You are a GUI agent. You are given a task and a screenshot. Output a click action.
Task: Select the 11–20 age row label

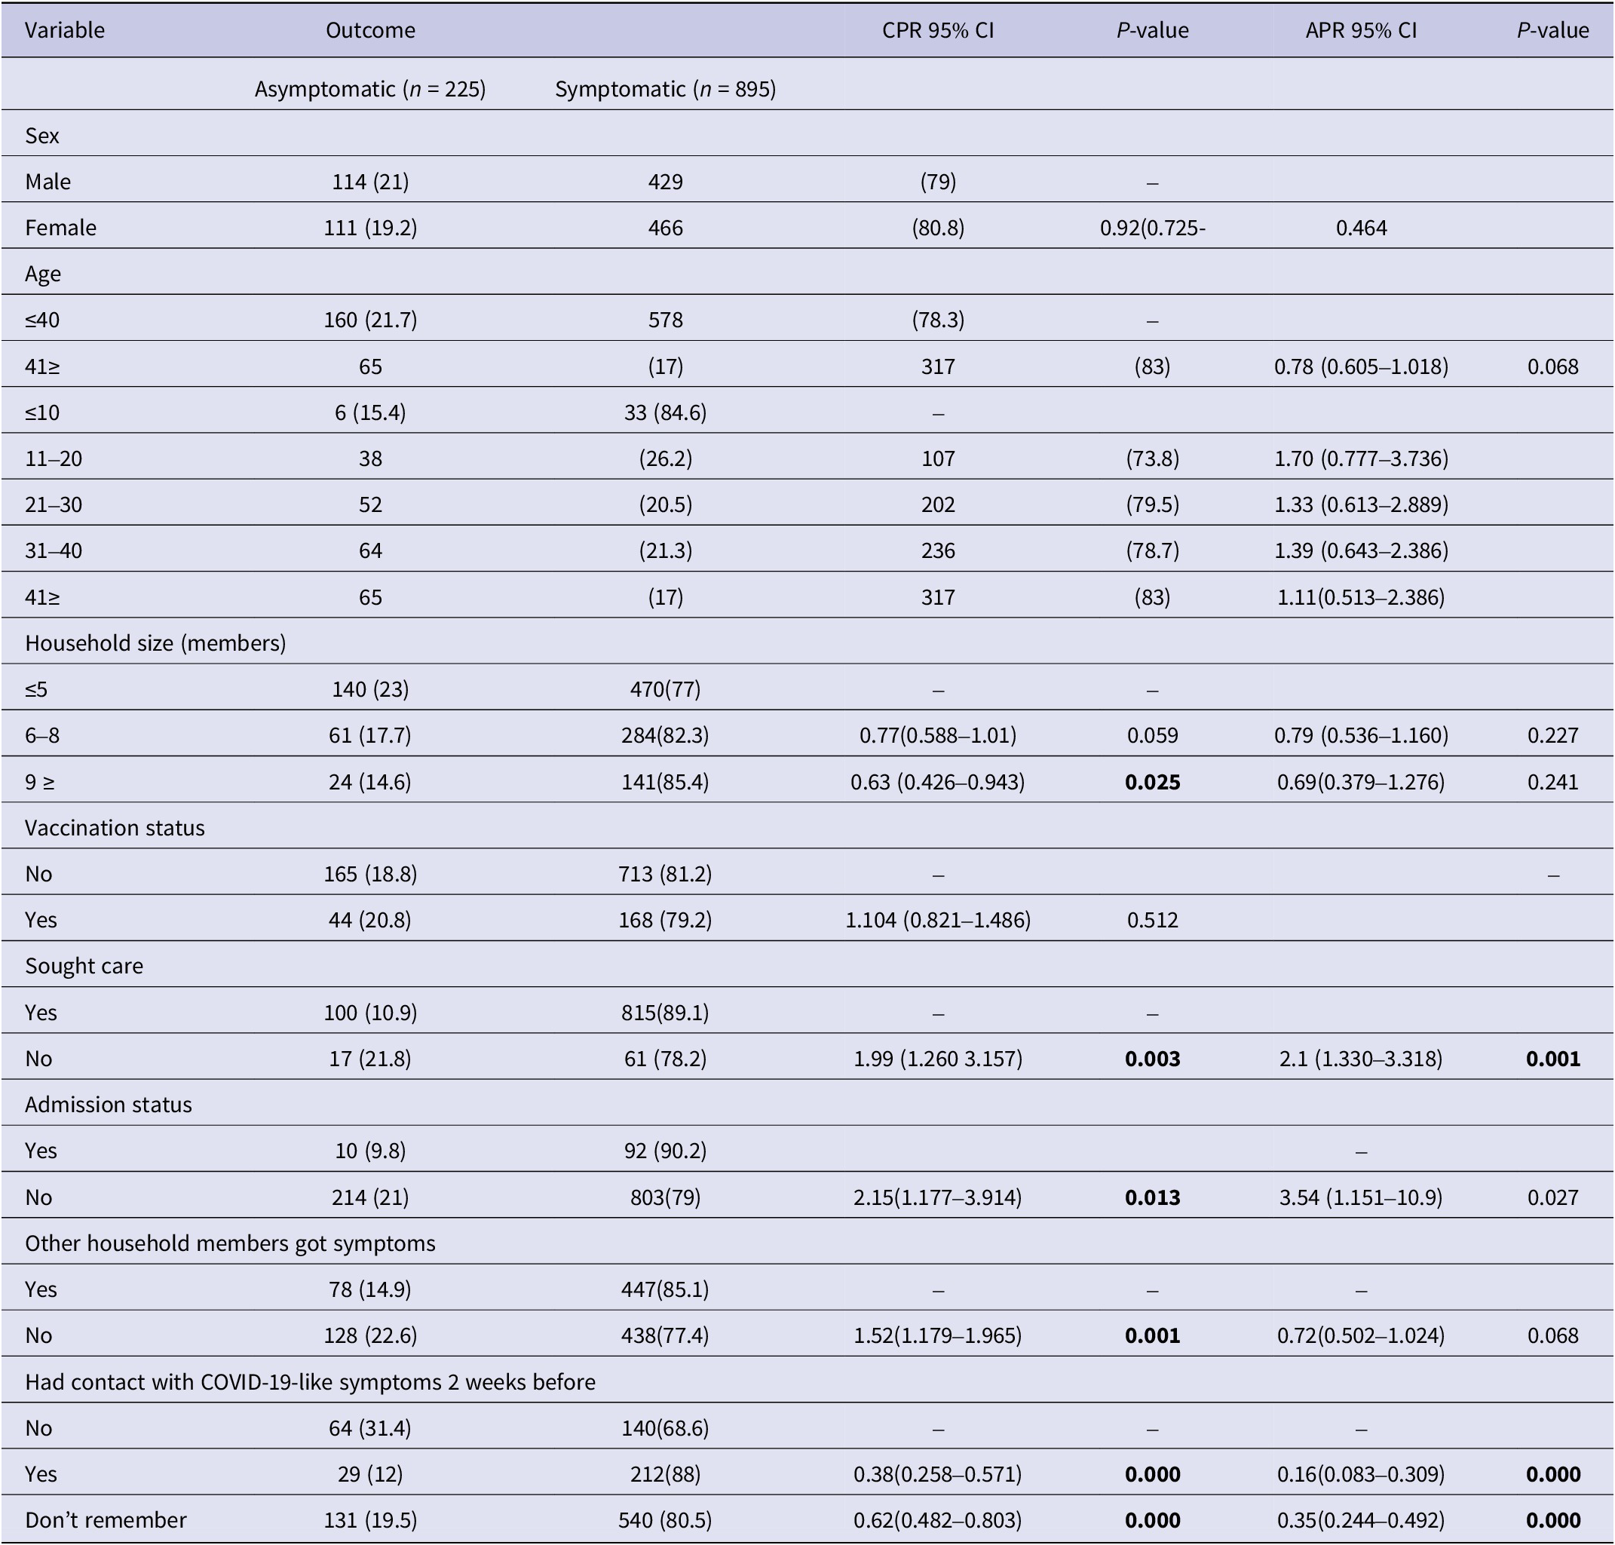(x=54, y=458)
